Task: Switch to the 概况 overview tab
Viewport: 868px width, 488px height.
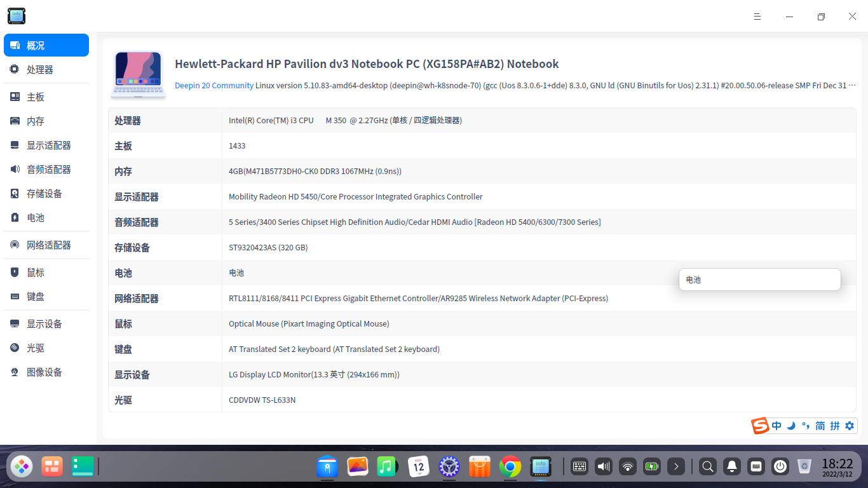Action: coord(46,46)
